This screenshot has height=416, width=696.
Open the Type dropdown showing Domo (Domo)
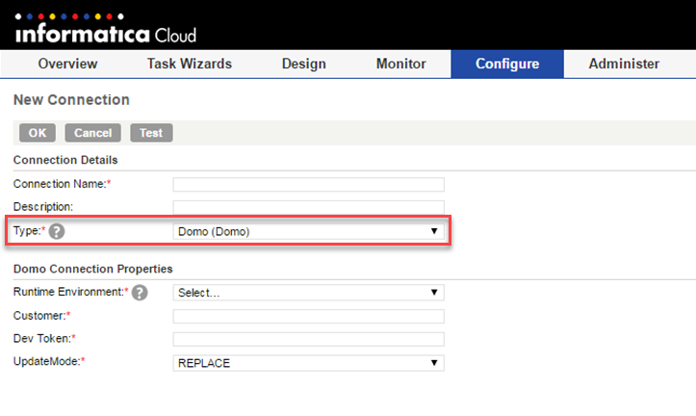[308, 231]
